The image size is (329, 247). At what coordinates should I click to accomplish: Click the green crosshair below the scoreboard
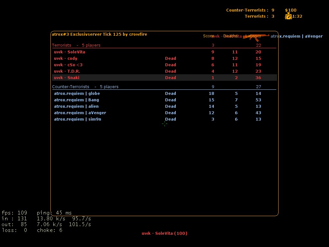pos(164,124)
